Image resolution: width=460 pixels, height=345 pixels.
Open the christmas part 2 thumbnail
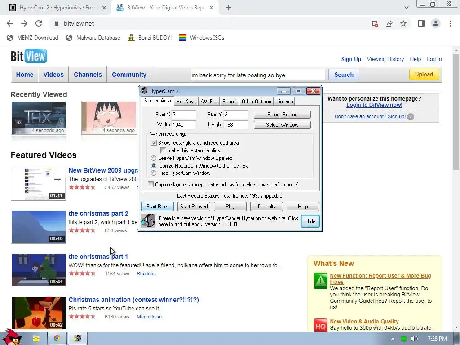coord(39,227)
